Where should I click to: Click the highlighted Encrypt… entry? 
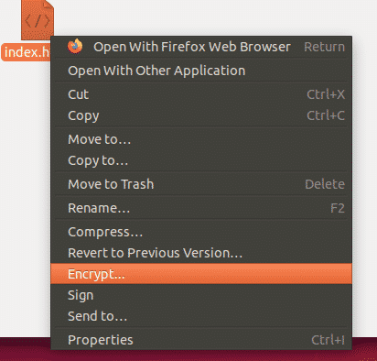click(x=201, y=274)
